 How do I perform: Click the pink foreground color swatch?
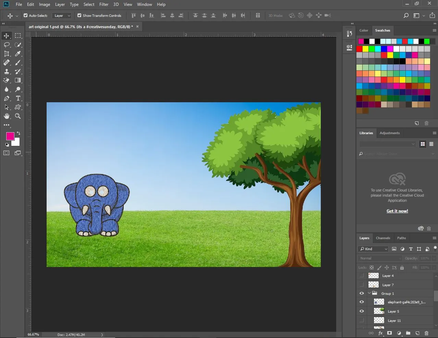[x=10, y=136]
